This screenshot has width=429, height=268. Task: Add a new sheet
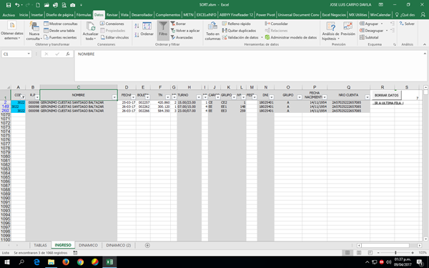(x=147, y=245)
